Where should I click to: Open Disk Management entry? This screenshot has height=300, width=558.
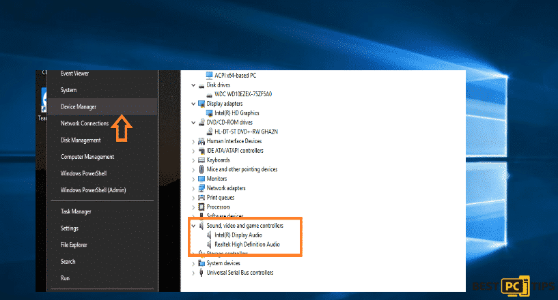pos(102,140)
